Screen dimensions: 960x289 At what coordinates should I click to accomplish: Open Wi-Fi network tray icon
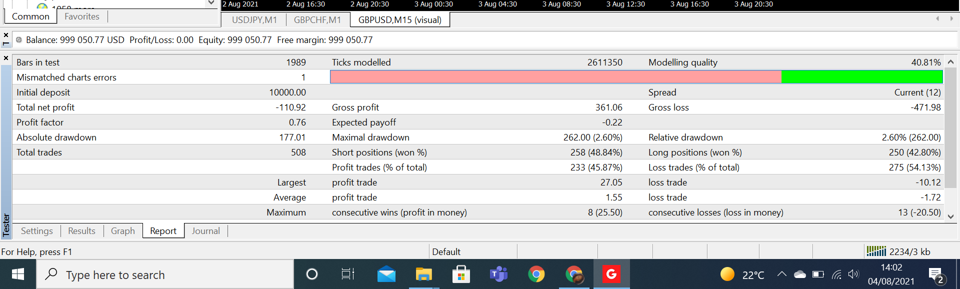pyautogui.click(x=836, y=274)
